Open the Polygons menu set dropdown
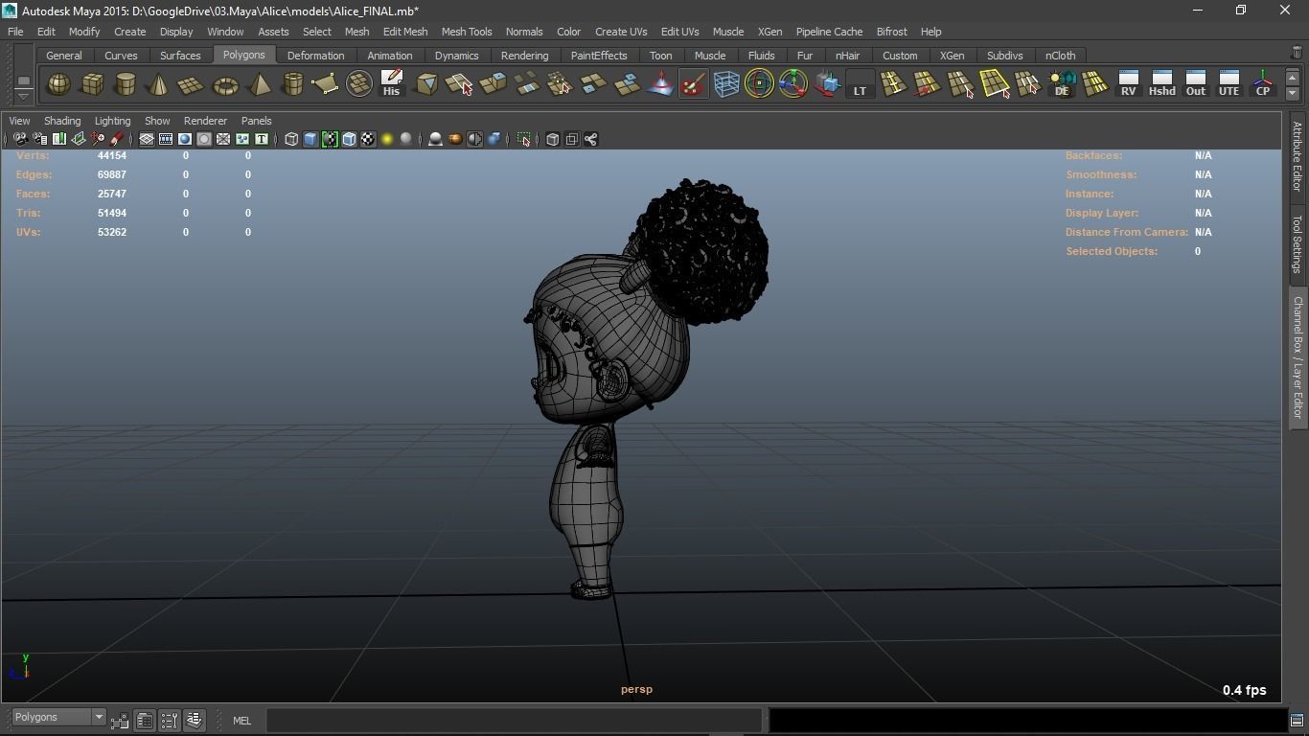Screen dimensions: 1309x736 pos(57,717)
